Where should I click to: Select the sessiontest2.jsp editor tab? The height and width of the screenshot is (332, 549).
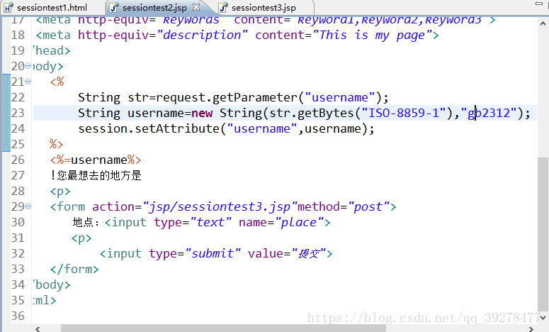(x=154, y=7)
